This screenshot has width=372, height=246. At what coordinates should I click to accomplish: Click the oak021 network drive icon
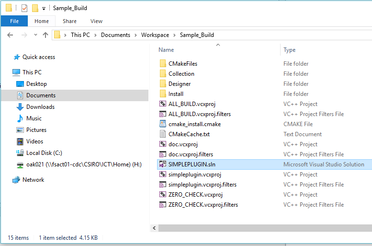pos(20,164)
